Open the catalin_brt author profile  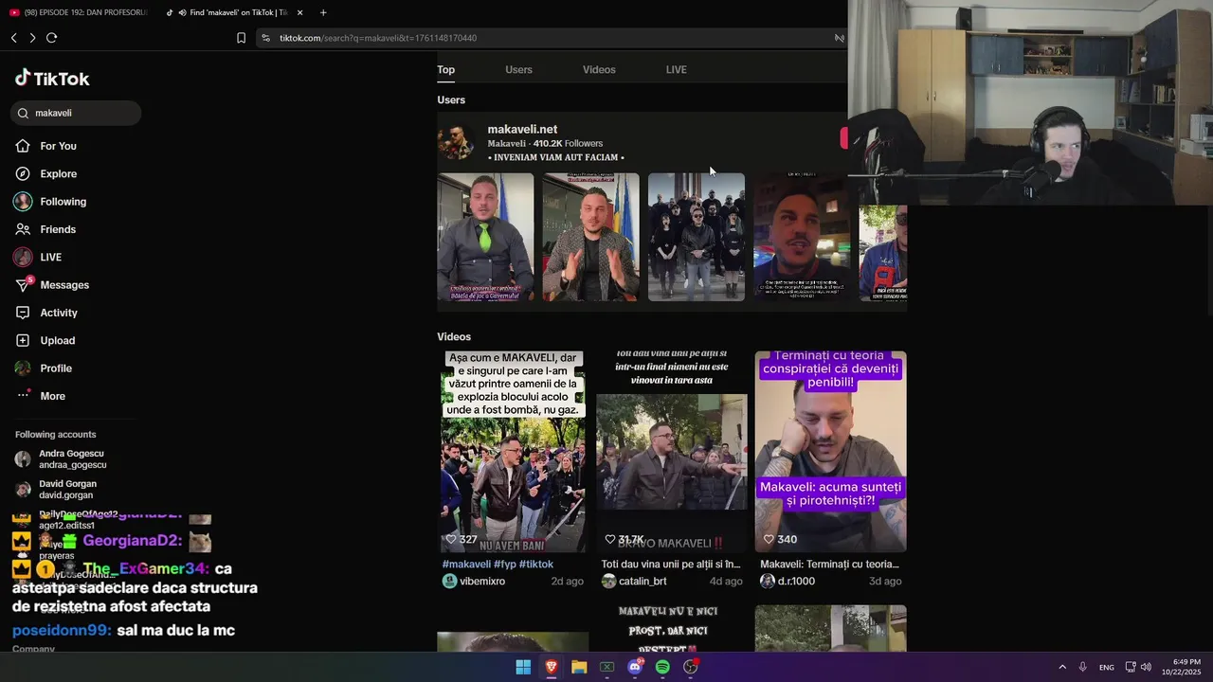click(x=634, y=581)
